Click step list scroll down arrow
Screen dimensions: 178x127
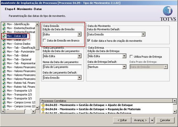click(x=37, y=108)
